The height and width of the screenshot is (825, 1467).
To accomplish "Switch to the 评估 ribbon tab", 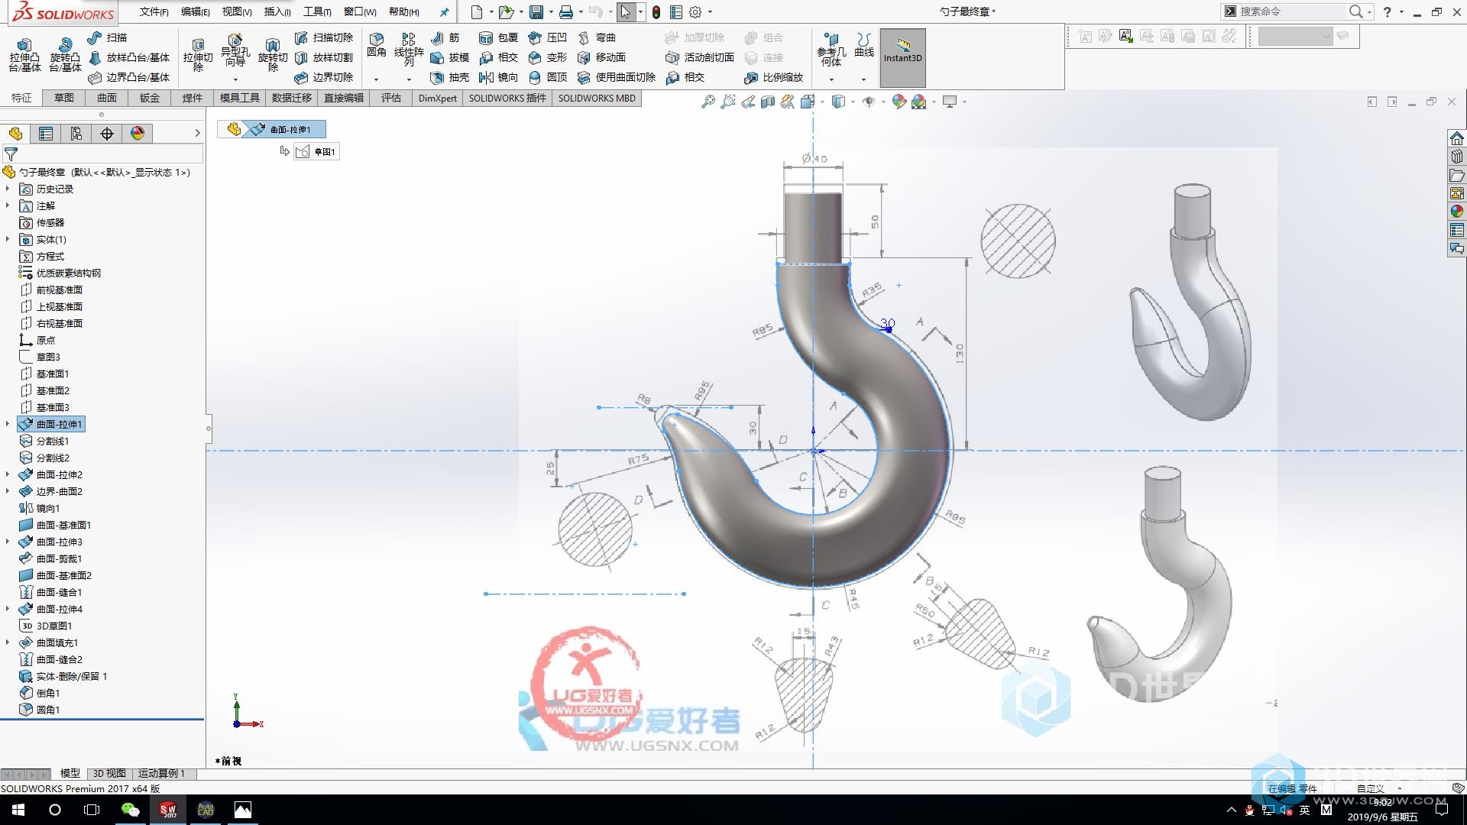I will pyautogui.click(x=391, y=98).
